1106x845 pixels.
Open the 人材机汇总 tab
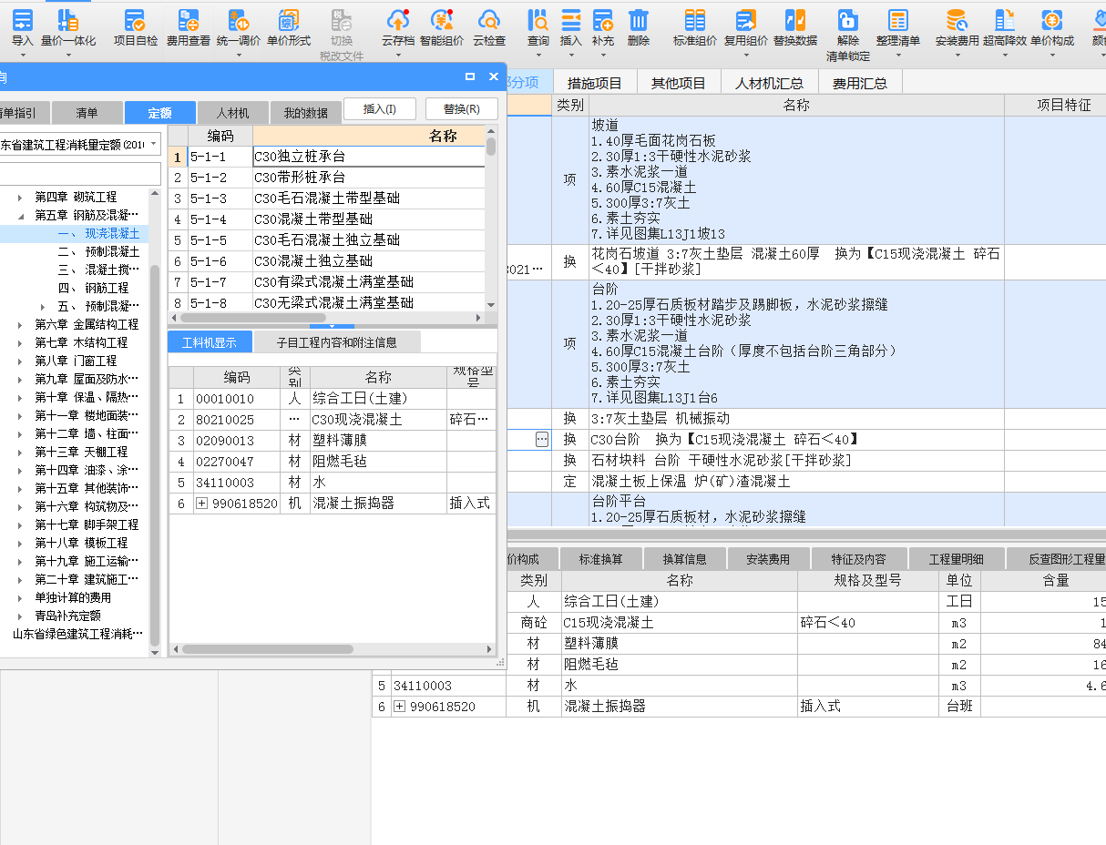[x=769, y=82]
